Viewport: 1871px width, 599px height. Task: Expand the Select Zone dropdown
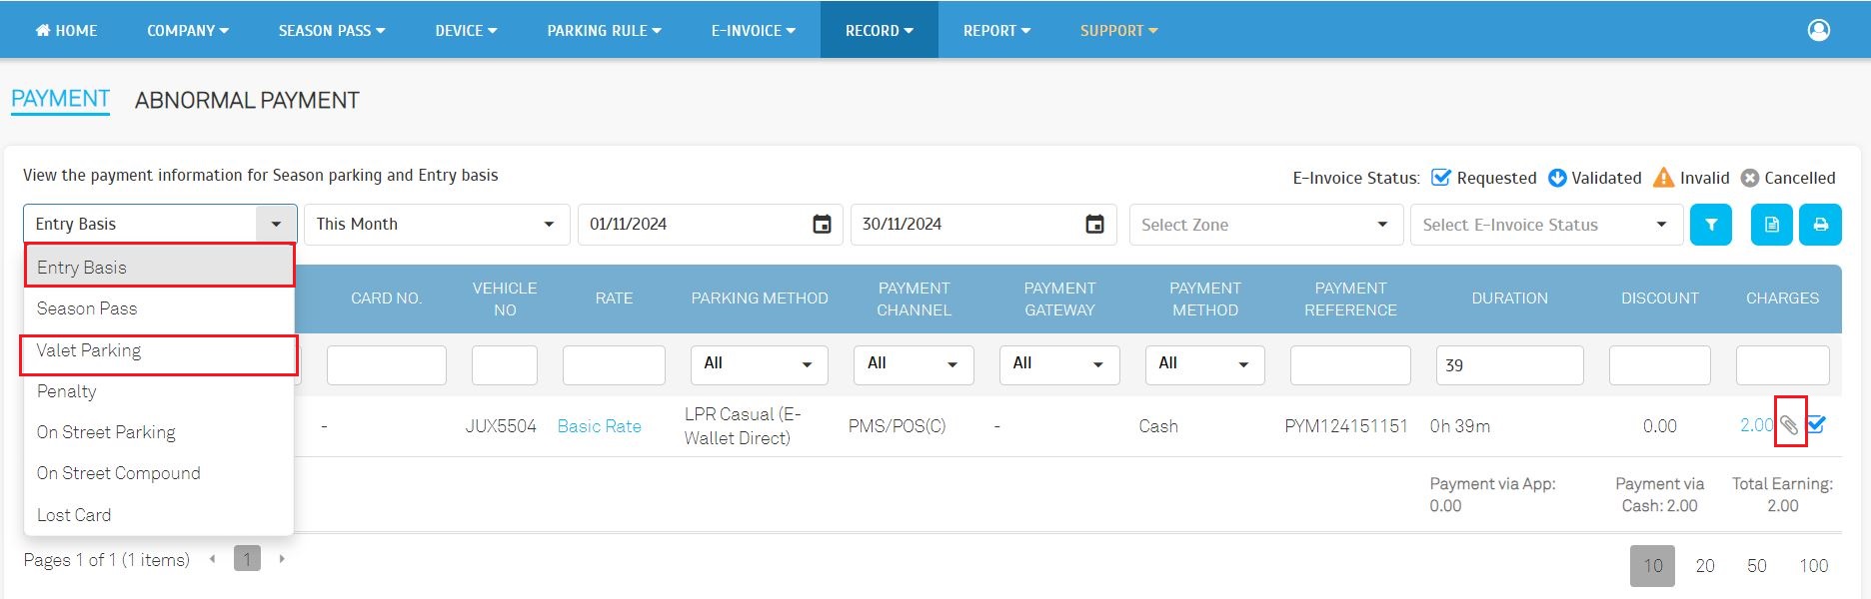[1265, 225]
